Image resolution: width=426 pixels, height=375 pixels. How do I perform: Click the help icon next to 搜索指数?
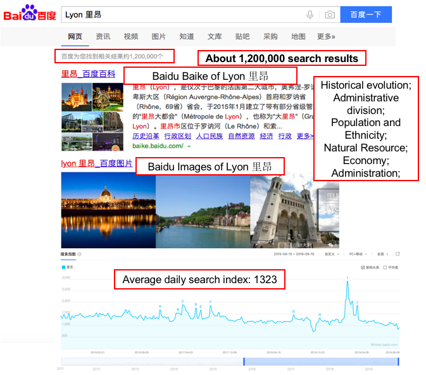(79, 254)
